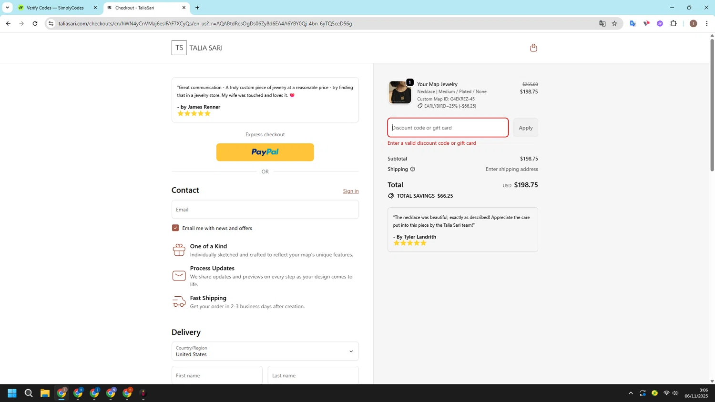Click the shipping info question mark icon

pyautogui.click(x=413, y=169)
